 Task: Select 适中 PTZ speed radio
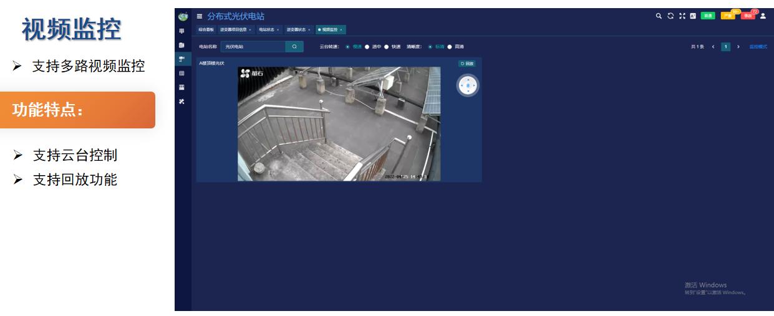coord(367,47)
